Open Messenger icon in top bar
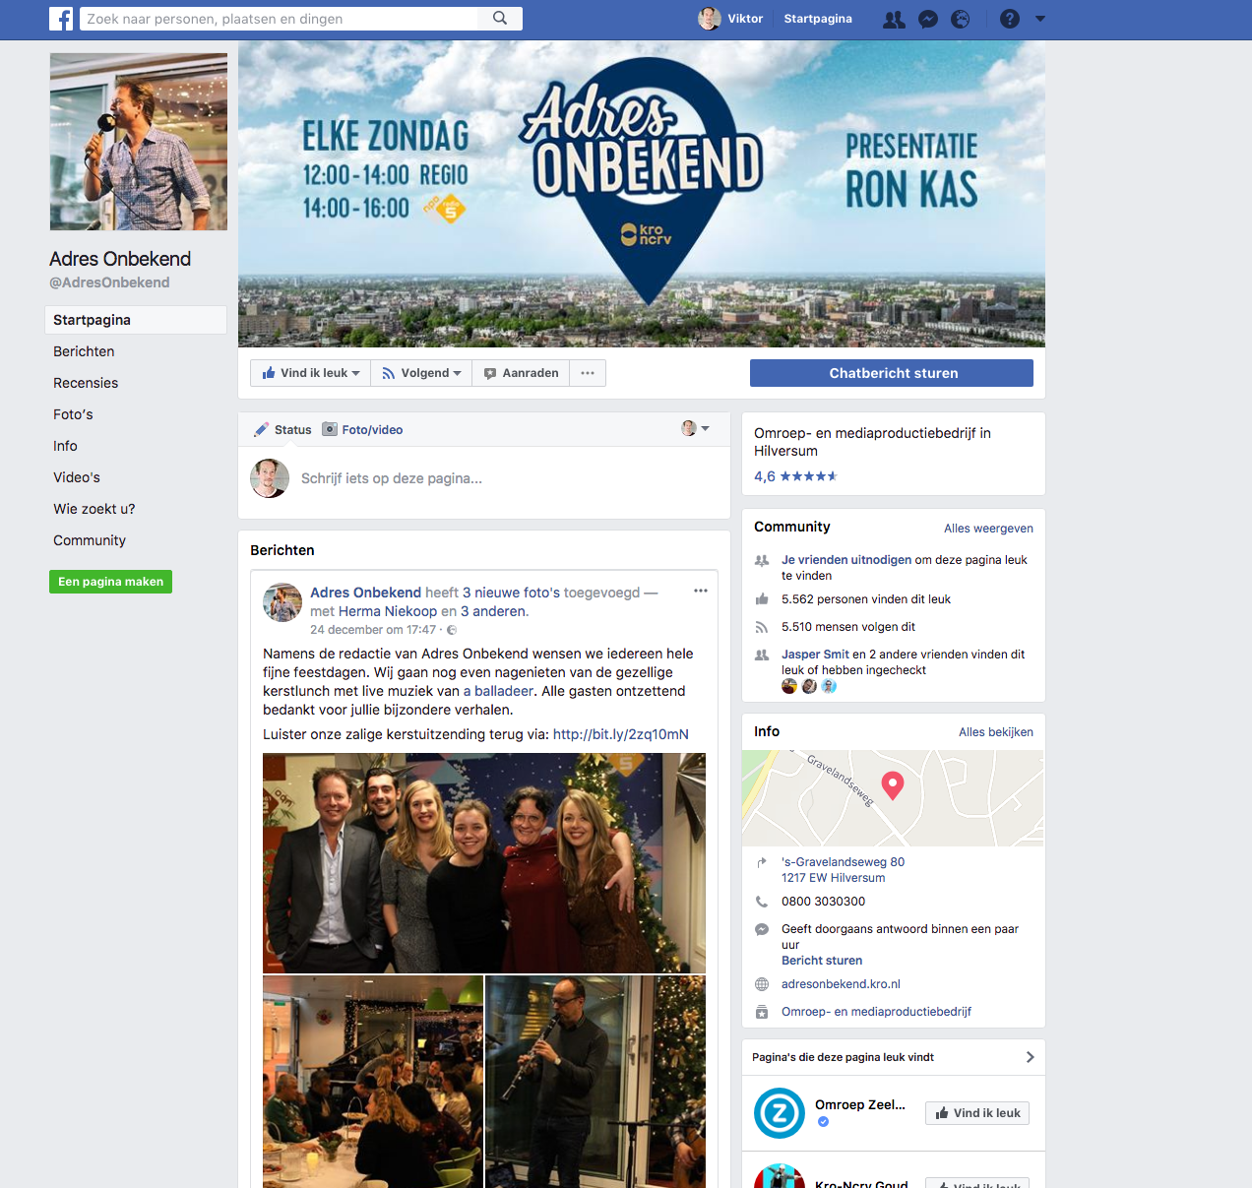This screenshot has width=1252, height=1188. (x=927, y=19)
